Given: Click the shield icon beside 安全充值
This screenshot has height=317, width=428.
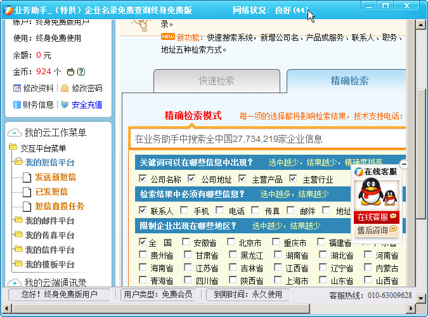Looking at the screenshot, I should pos(65,105).
